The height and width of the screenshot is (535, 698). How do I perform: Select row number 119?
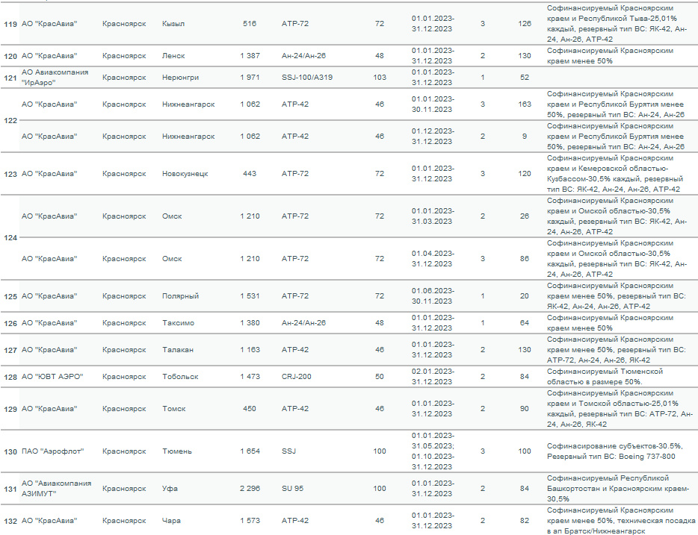pos(10,24)
